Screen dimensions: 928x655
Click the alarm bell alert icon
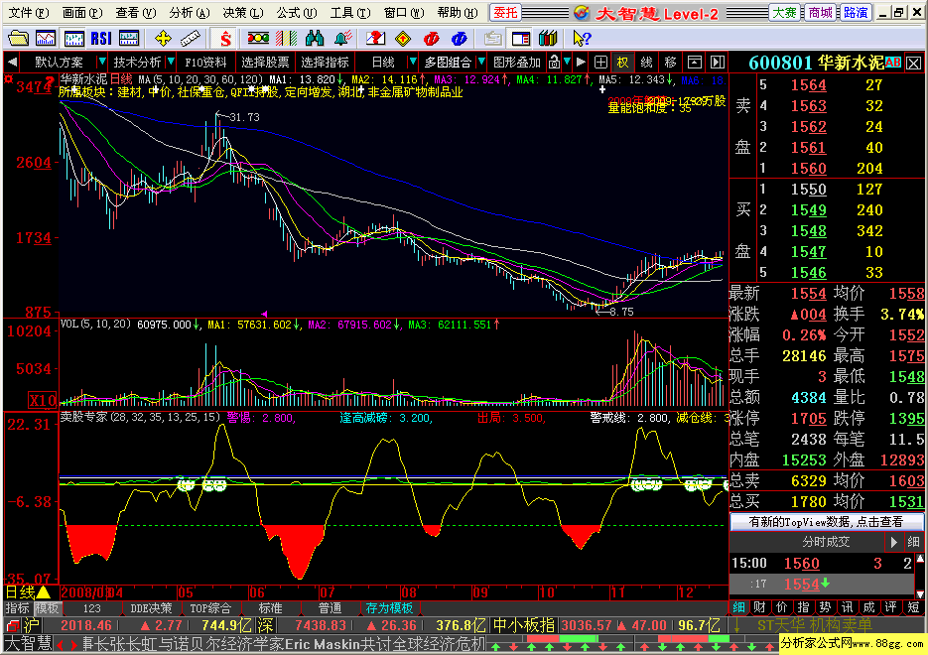(342, 39)
